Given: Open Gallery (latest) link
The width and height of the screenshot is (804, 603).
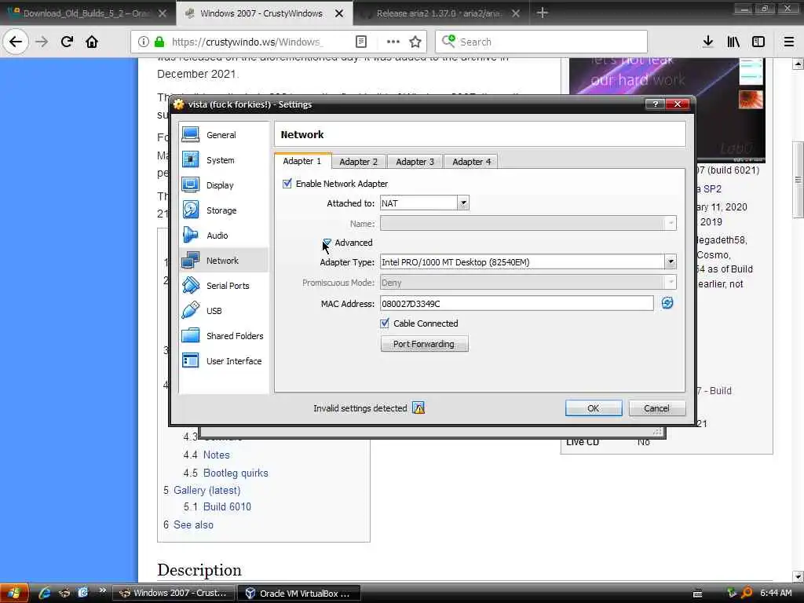Looking at the screenshot, I should click(207, 490).
